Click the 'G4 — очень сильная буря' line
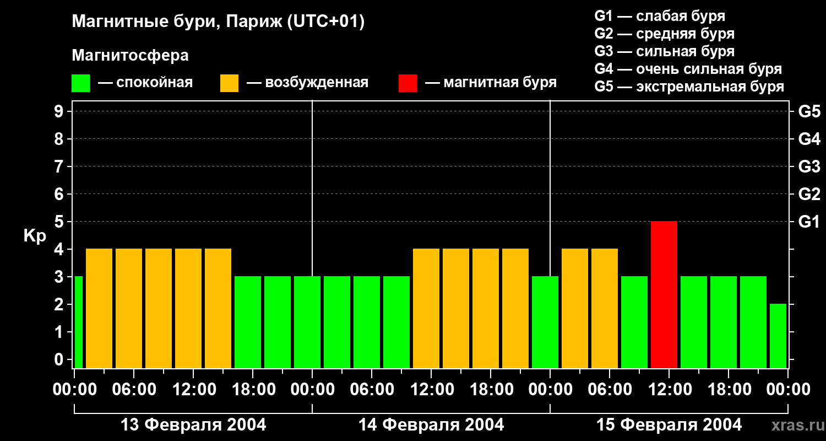 click(688, 69)
